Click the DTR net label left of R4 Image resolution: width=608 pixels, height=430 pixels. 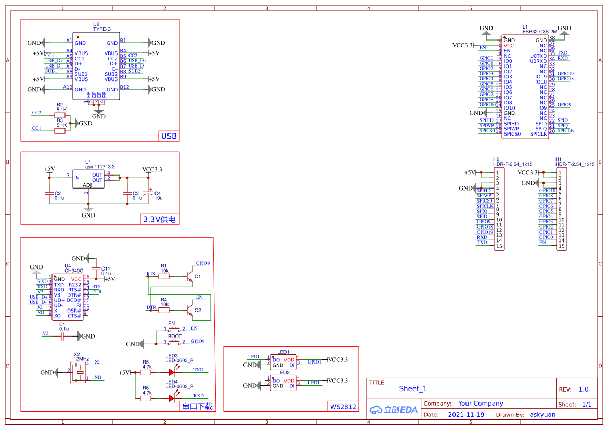click(x=151, y=307)
